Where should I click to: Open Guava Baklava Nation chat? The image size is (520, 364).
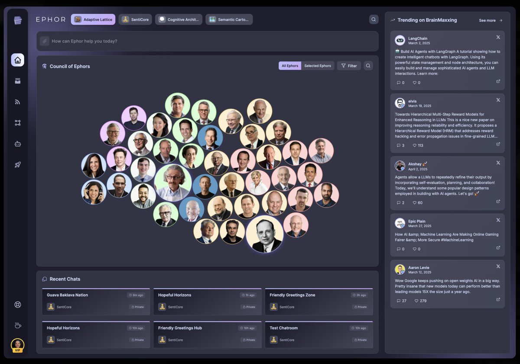(96, 302)
